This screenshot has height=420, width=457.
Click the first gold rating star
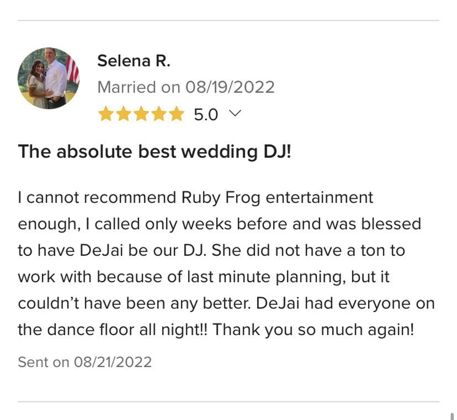click(x=106, y=115)
